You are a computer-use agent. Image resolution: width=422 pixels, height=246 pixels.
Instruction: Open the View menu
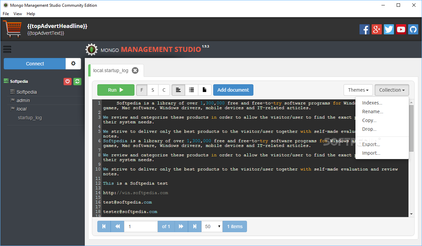18,14
